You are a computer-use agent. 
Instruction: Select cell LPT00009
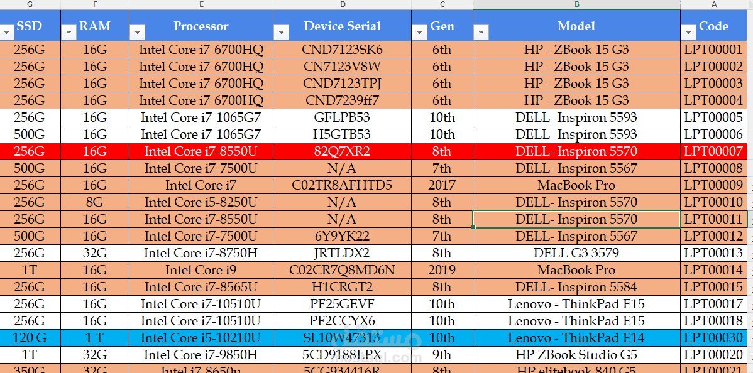(x=714, y=185)
